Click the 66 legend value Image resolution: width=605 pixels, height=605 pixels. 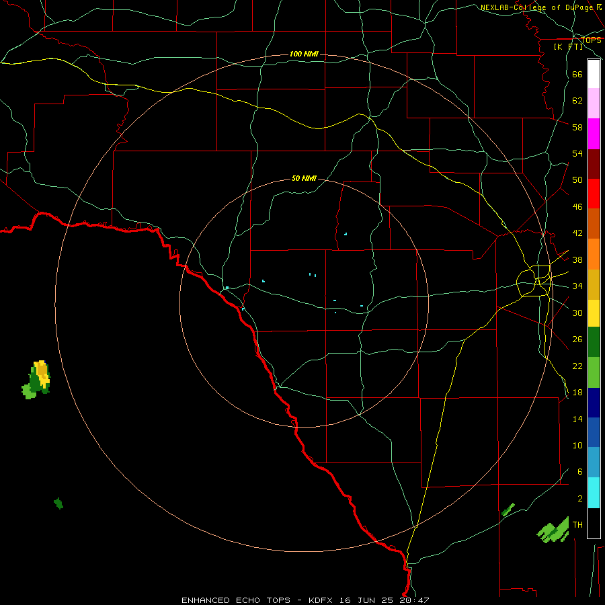click(x=577, y=75)
